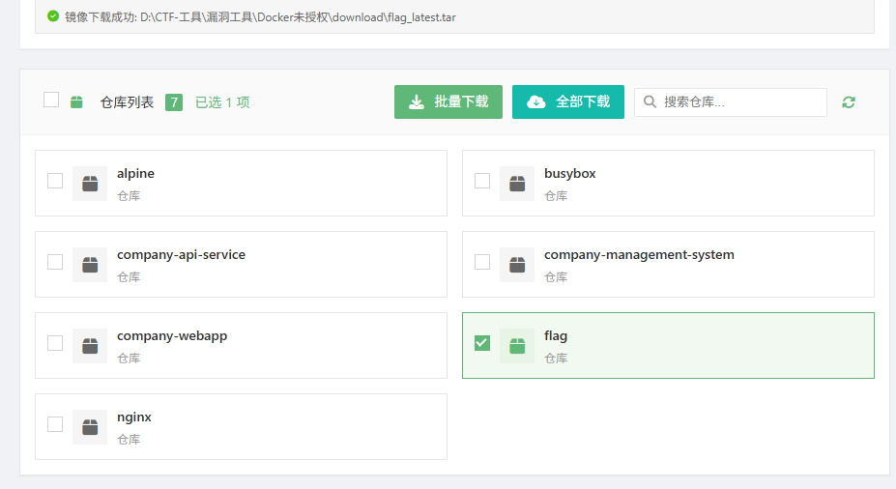Tick the alpine repository checkbox
896x489 pixels.
pyautogui.click(x=55, y=181)
